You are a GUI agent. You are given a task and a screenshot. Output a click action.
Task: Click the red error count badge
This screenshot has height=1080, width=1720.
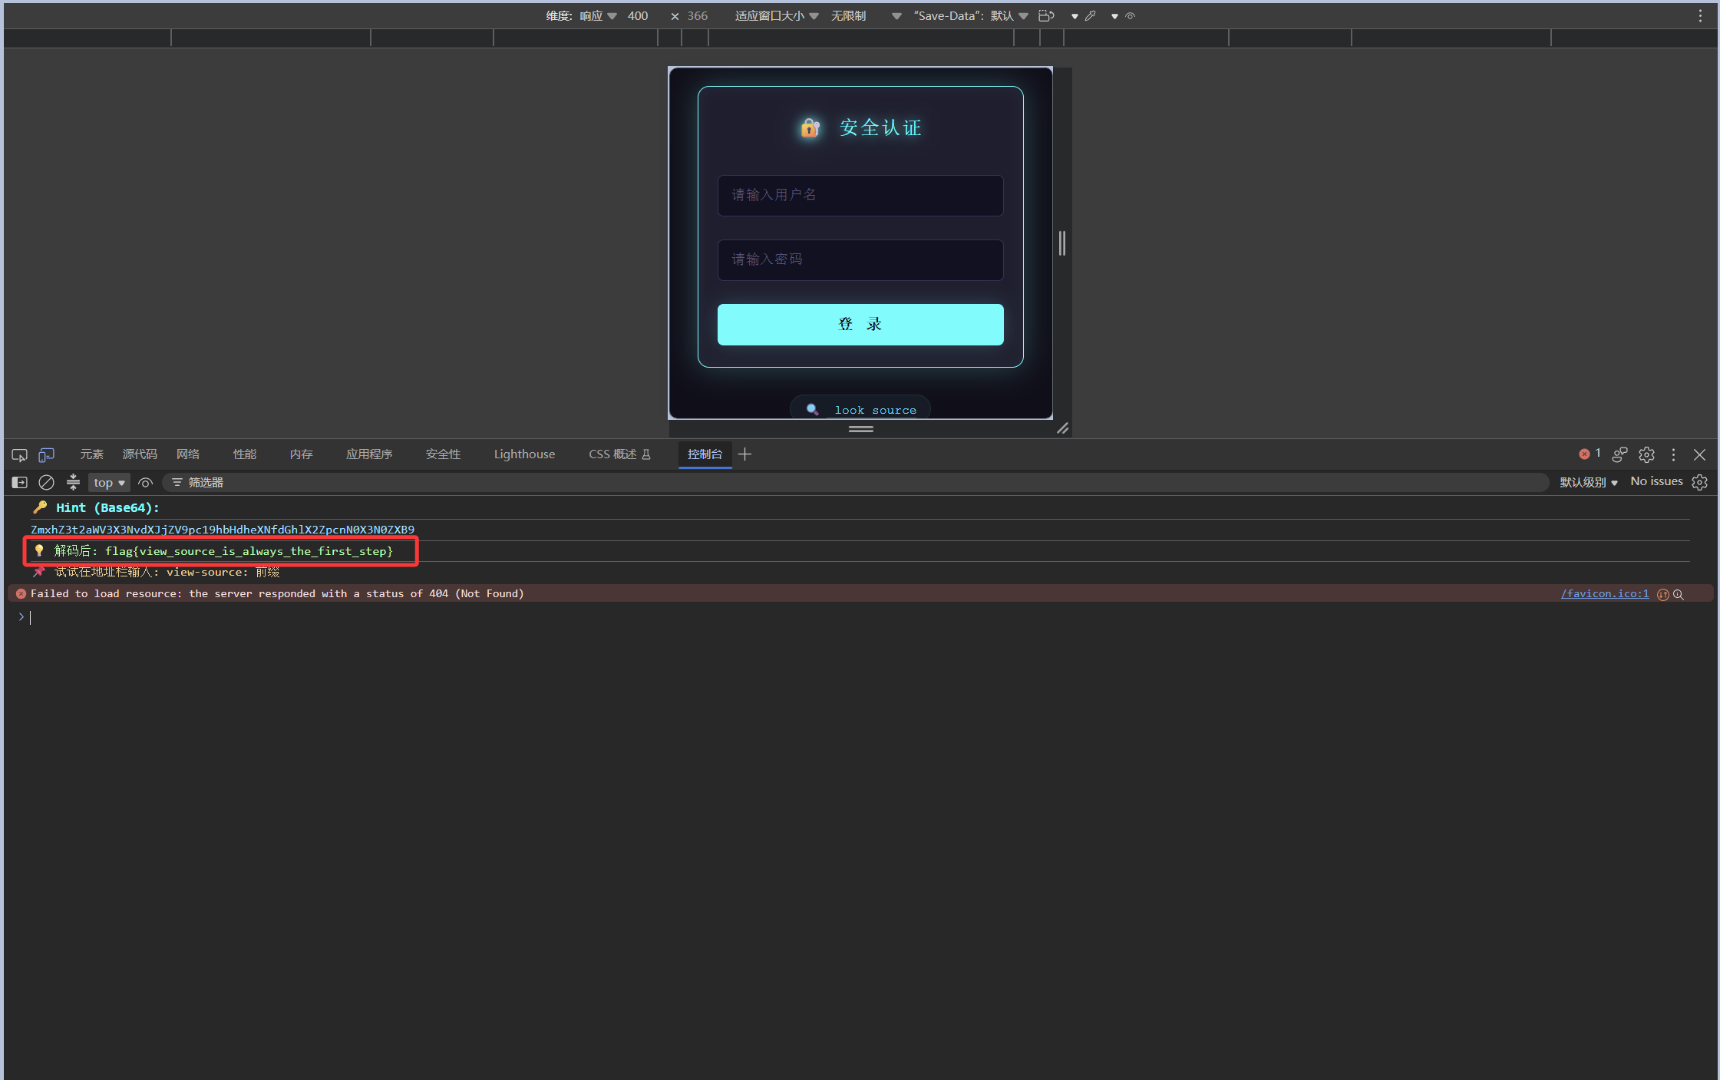1590,454
